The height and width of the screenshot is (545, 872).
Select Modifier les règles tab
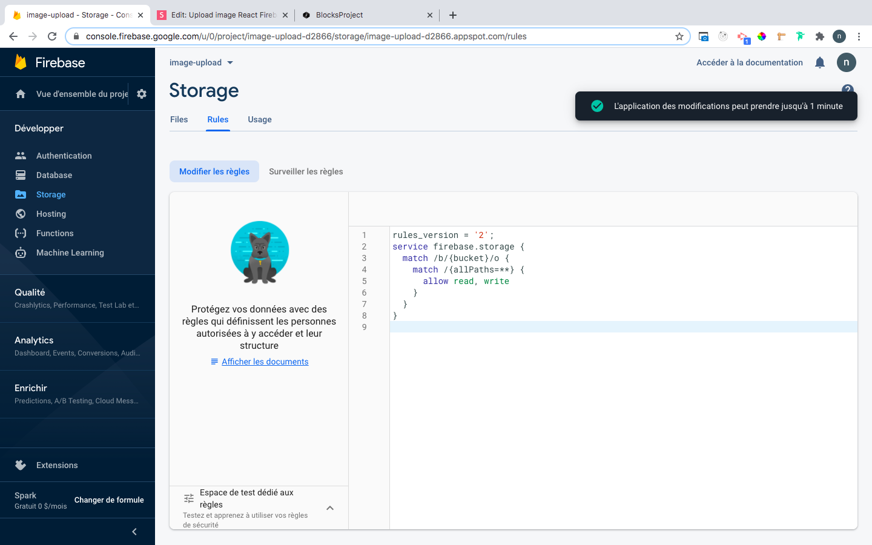click(x=214, y=171)
